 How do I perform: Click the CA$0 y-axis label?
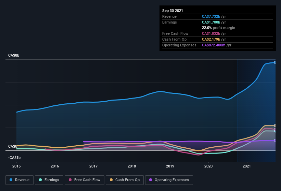point(13,146)
